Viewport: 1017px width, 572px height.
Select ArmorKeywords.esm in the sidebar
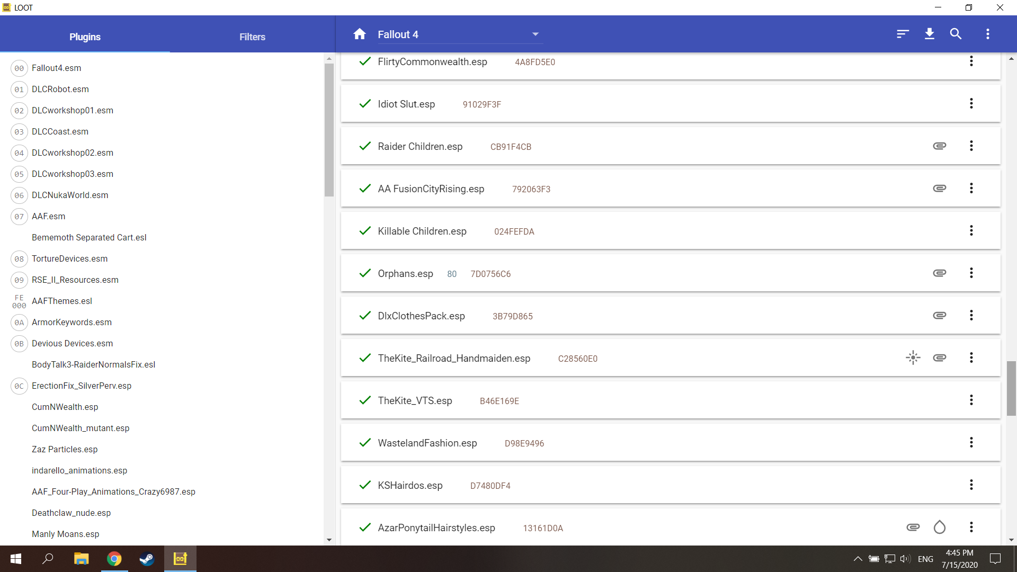(x=72, y=322)
